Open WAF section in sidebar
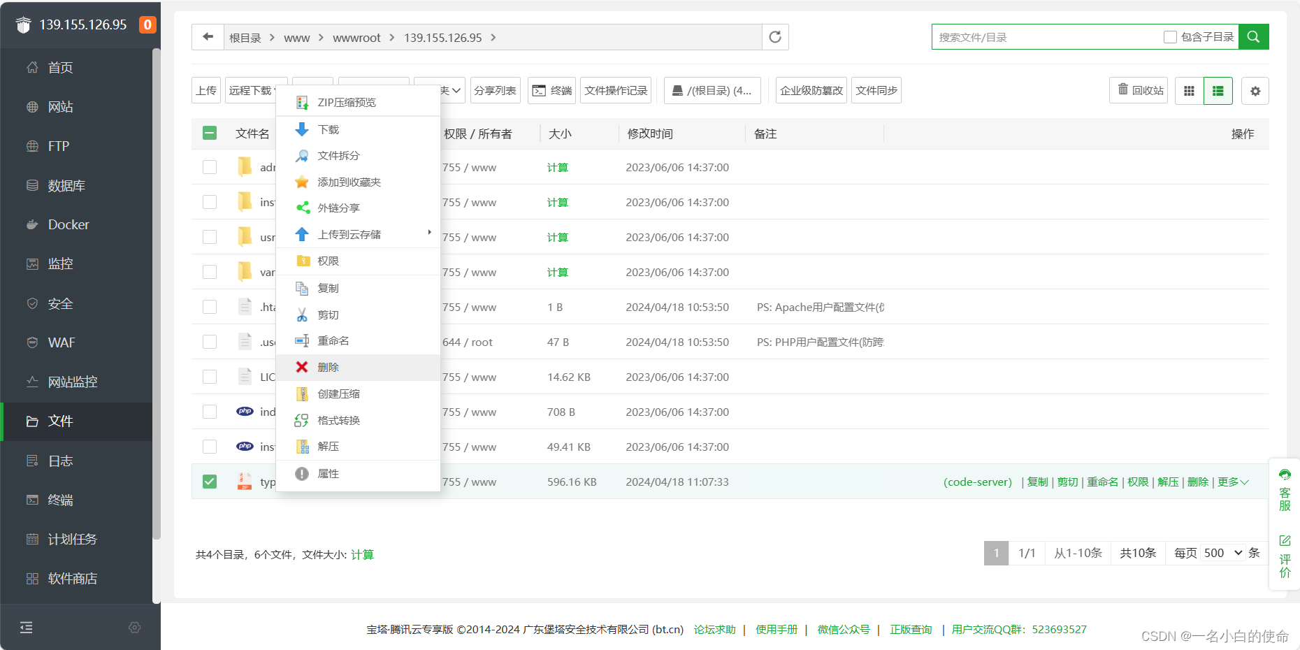Image resolution: width=1300 pixels, height=650 pixels. click(77, 342)
